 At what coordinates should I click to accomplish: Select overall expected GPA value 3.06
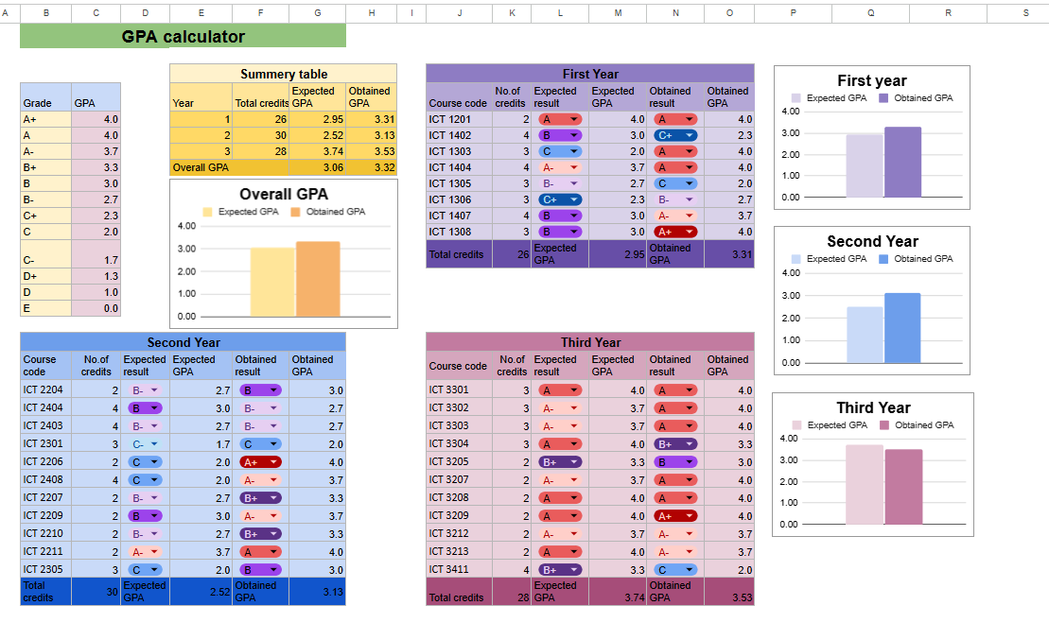[x=317, y=168]
